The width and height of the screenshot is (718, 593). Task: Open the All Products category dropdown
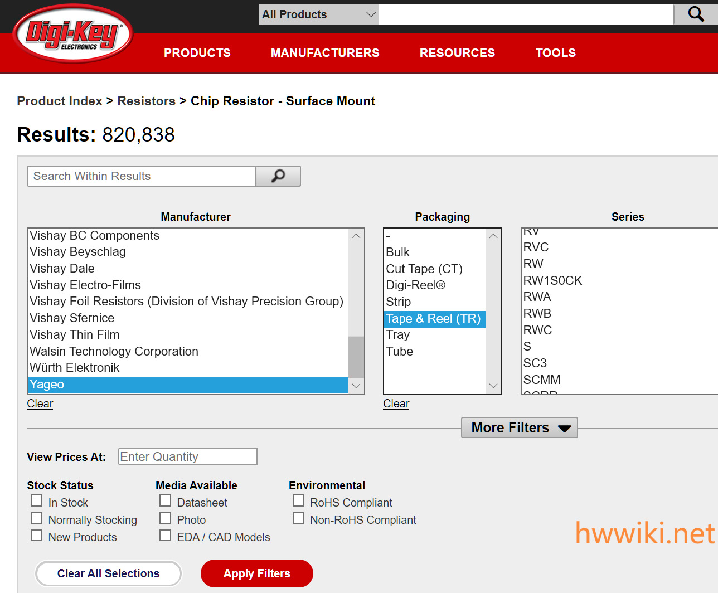(x=318, y=14)
